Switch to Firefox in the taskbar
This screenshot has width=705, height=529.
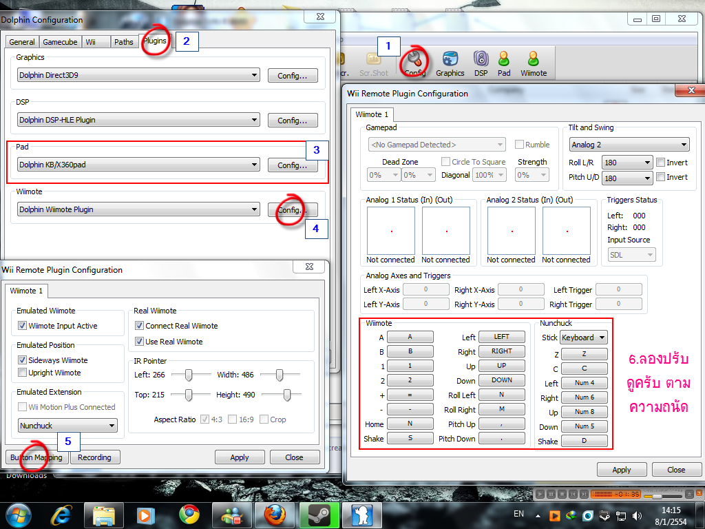[274, 515]
